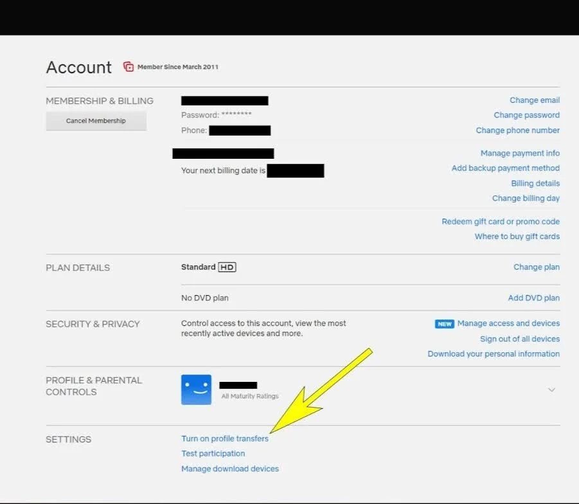Click the member-since badge icon
The image size is (579, 504).
pos(129,67)
